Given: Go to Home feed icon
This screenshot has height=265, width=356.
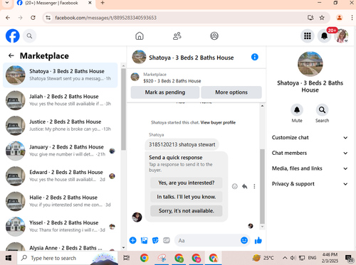Looking at the screenshot, I should pos(140,36).
